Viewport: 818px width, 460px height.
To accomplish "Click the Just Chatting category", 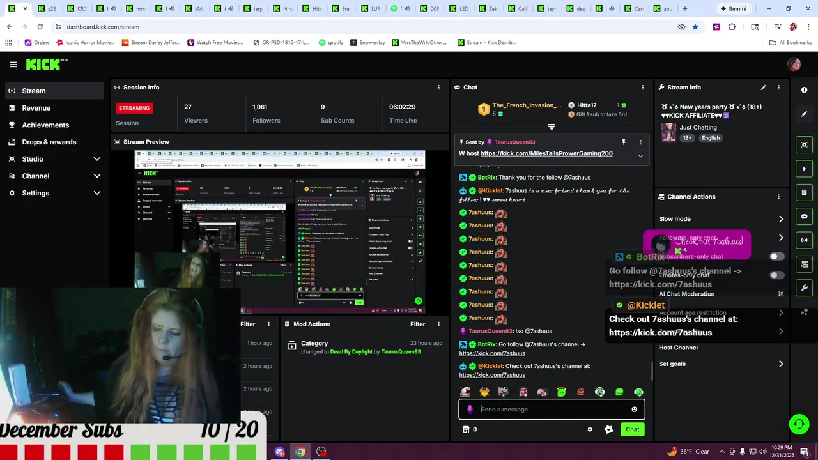I will tap(698, 127).
